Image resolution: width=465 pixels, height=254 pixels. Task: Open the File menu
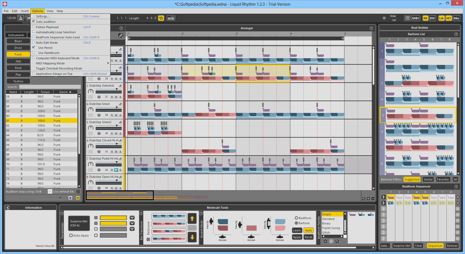tap(6, 11)
